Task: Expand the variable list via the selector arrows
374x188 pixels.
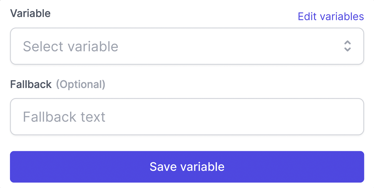Action: [348, 46]
